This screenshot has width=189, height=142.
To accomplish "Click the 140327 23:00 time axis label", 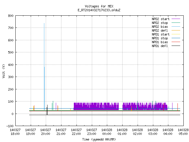I will pyautogui.click(x=92, y=132).
